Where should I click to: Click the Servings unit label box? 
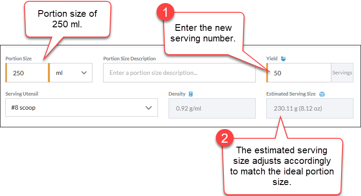tap(342, 73)
